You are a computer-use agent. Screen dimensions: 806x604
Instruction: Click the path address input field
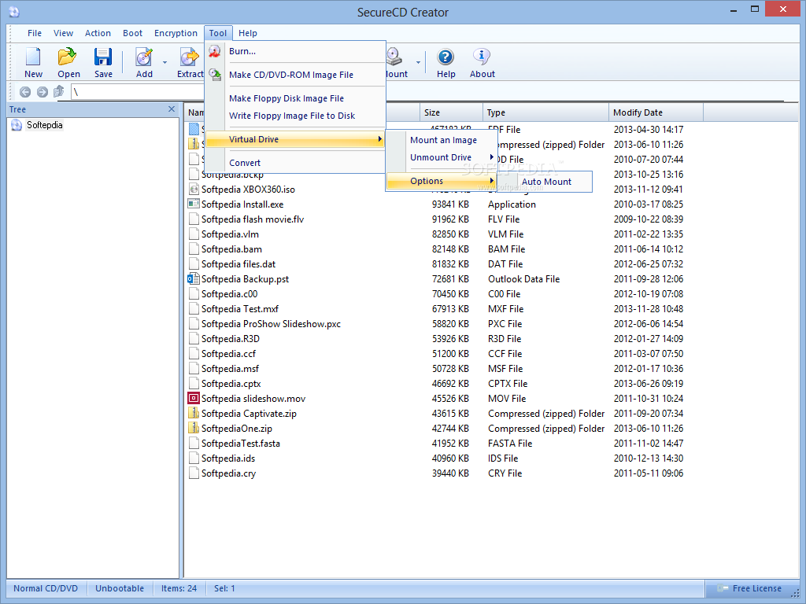pyautogui.click(x=138, y=92)
